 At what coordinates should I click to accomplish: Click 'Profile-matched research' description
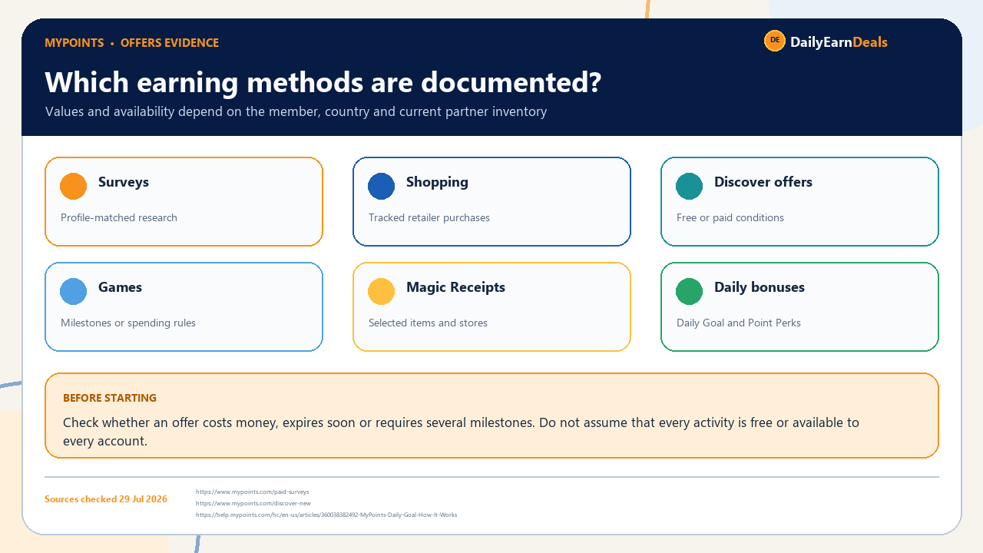click(119, 217)
